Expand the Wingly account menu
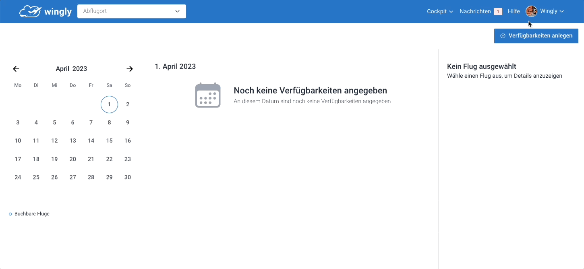This screenshot has width=584, height=269. point(552,11)
